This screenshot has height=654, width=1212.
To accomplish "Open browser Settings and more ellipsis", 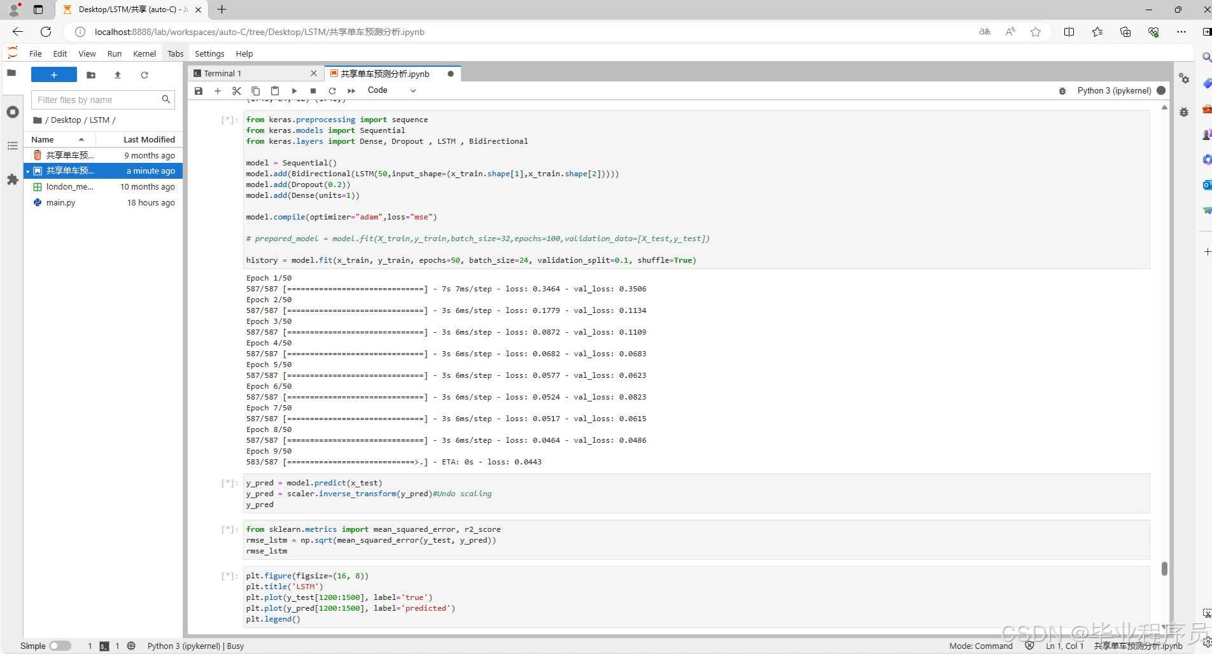I will pyautogui.click(x=1181, y=32).
